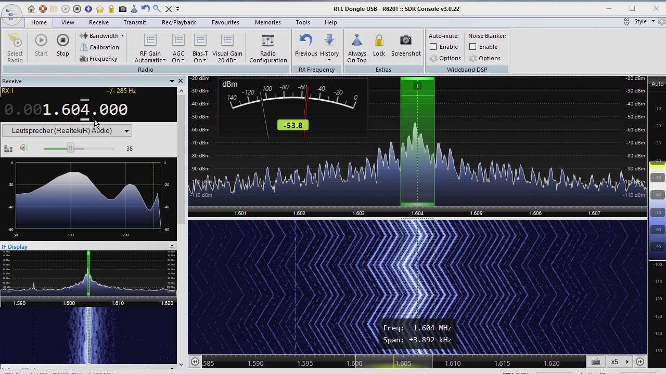
Task: Click the IF Display spectrum thumbnail
Action: (88, 274)
